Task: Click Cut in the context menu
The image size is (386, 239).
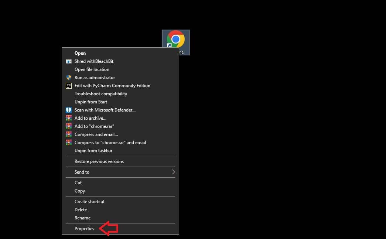Action: click(x=78, y=183)
